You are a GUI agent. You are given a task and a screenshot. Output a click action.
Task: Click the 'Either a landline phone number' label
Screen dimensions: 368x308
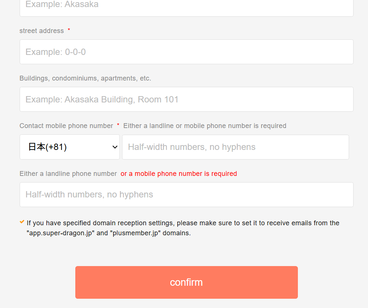68,174
